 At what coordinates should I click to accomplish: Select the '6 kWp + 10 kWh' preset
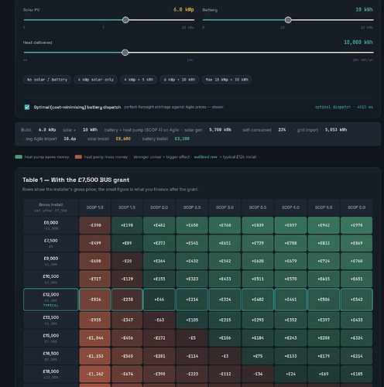click(180, 80)
